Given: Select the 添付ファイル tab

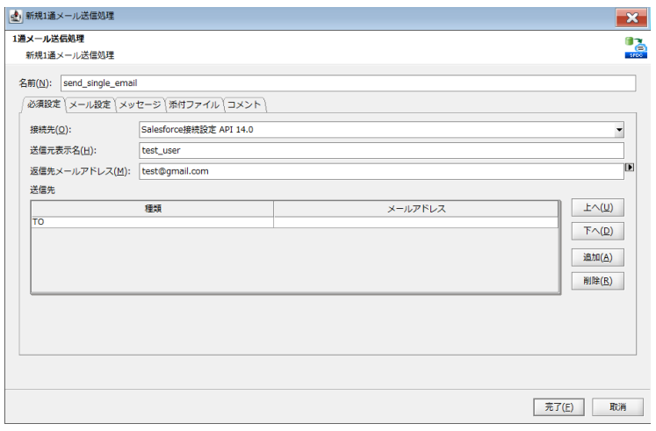Looking at the screenshot, I should point(193,105).
